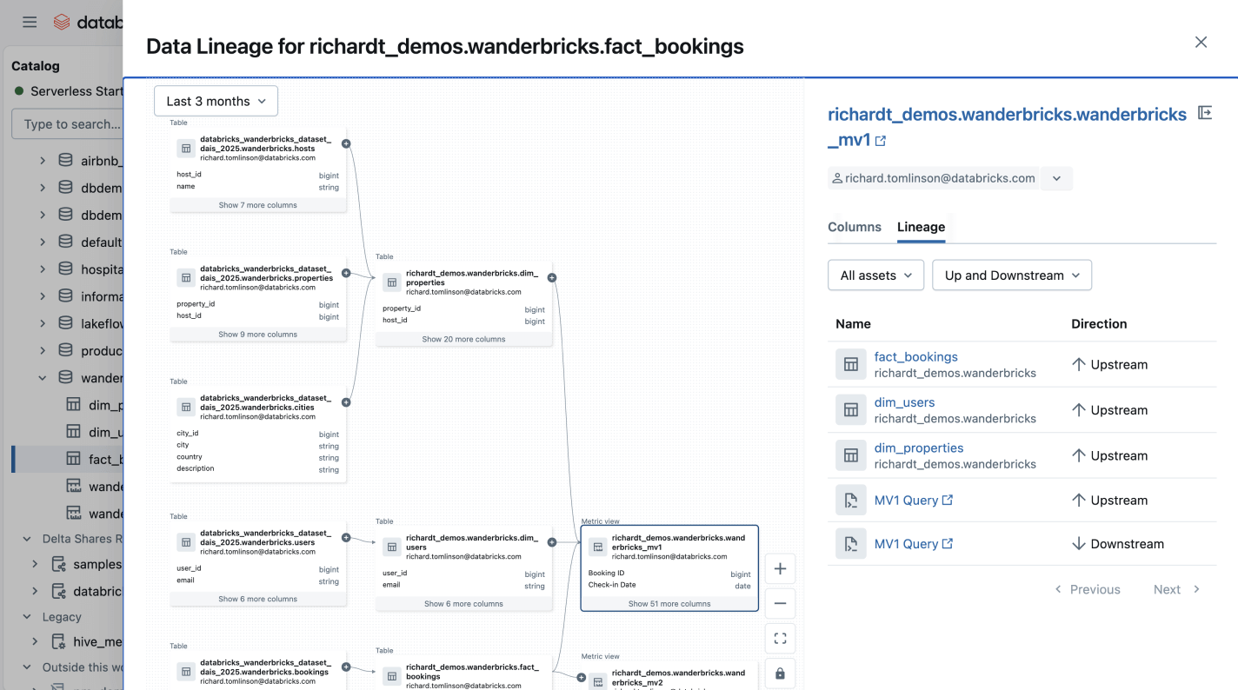Show 20 more columns in dim_properties
Screen dimensions: 1238x690
(463, 339)
